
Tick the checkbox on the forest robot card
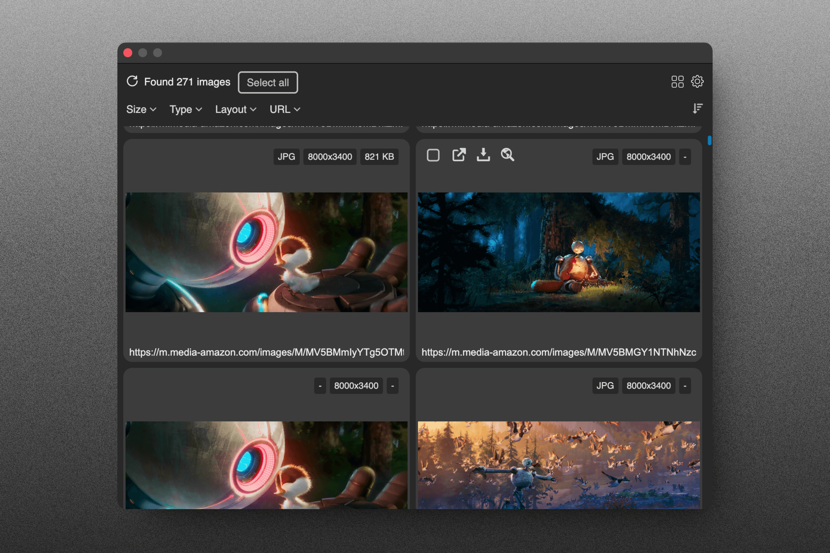point(433,155)
